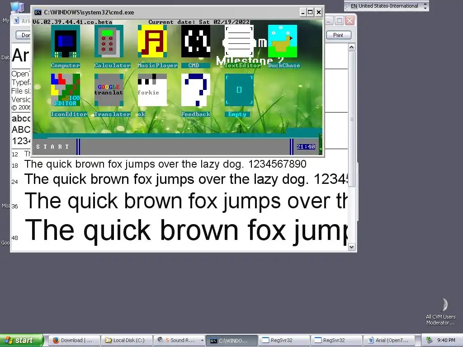Open the CMD app icon
Image resolution: width=463 pixels, height=347 pixels.
pyautogui.click(x=195, y=41)
